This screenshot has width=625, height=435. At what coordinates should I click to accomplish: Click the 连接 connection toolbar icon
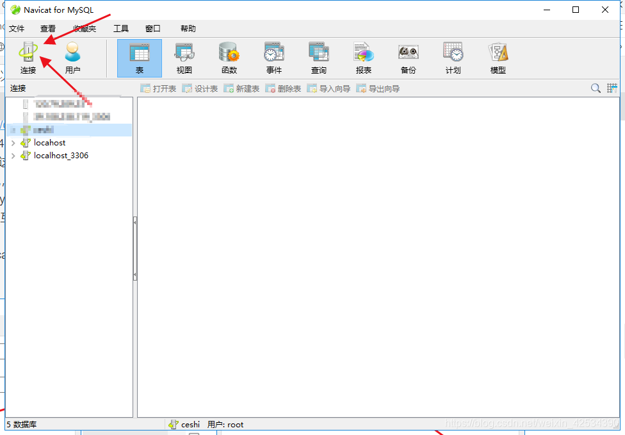[x=28, y=58]
